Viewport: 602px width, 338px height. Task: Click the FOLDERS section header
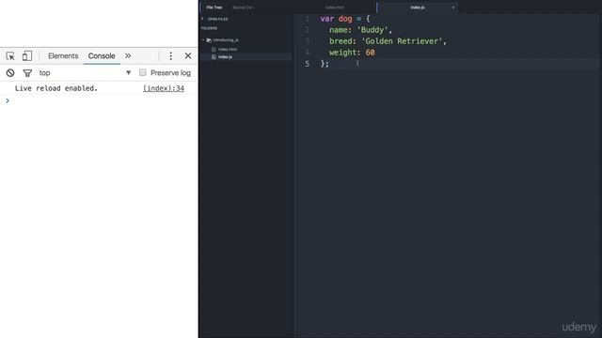tap(209, 28)
